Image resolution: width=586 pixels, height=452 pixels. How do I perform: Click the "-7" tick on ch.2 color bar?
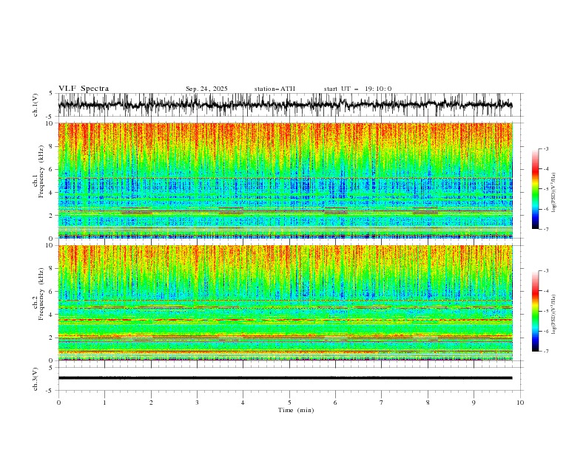pyautogui.click(x=546, y=352)
